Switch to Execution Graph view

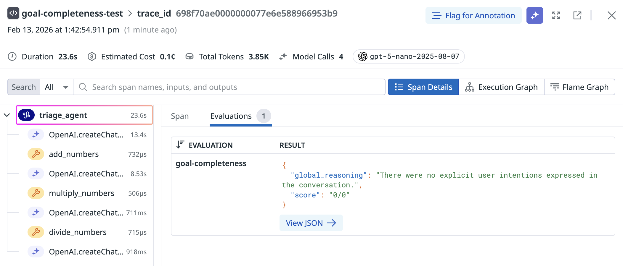[501, 87]
